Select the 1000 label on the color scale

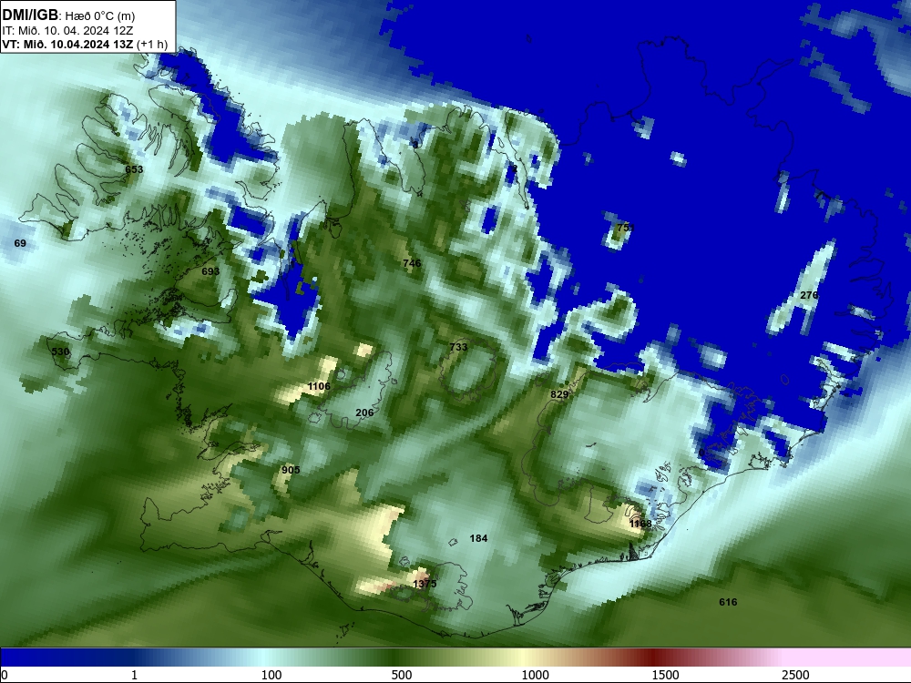coord(535,675)
